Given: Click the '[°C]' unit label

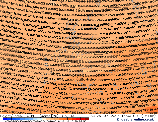Looking at the screenshot, I should (55, 116).
